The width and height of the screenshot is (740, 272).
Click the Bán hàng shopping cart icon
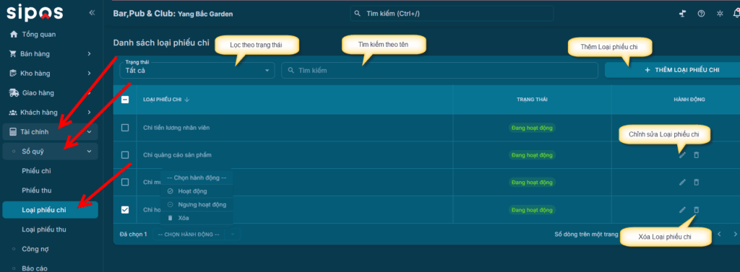click(13, 53)
